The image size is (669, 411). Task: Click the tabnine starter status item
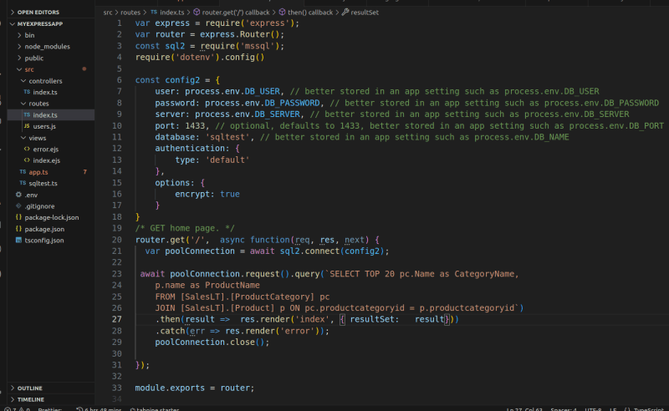coord(155,409)
